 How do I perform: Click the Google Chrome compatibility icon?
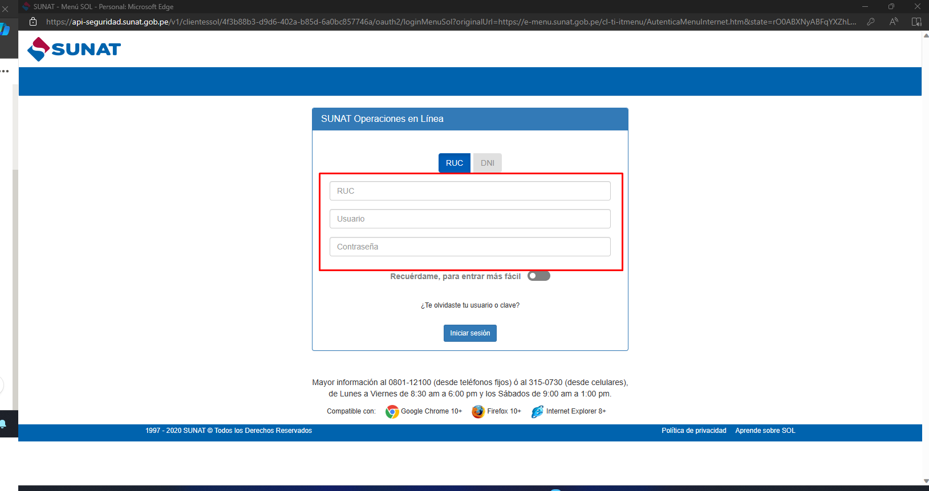tap(392, 411)
